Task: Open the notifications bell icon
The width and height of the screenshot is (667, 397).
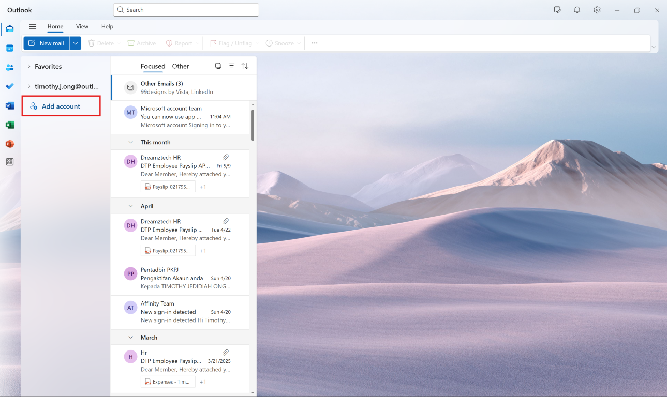Action: 577,10
